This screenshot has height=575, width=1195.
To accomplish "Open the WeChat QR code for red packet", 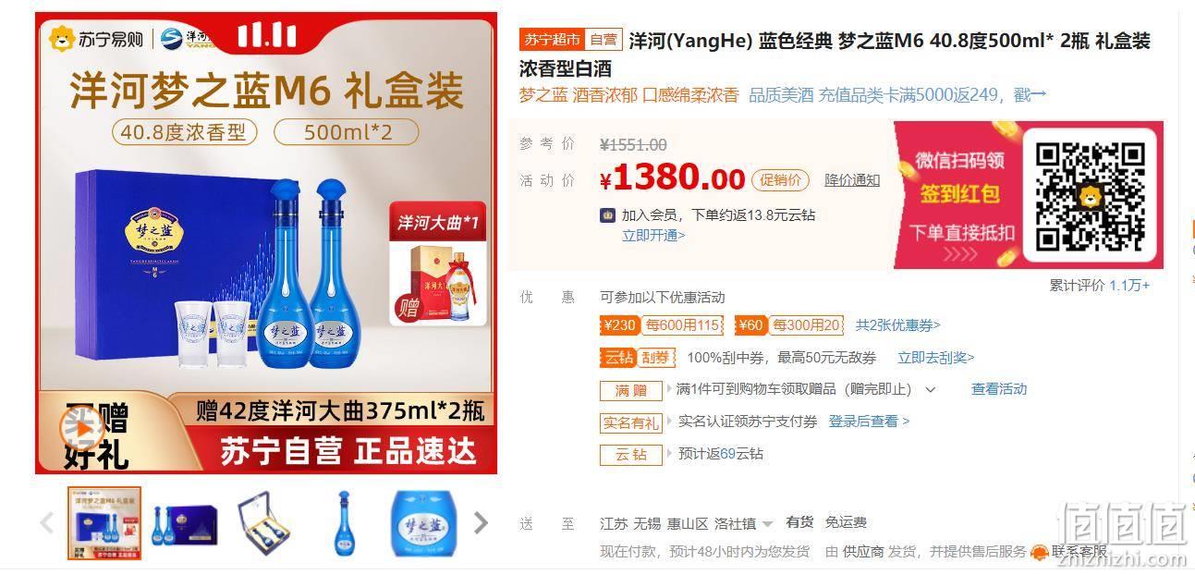I will click(x=1090, y=196).
